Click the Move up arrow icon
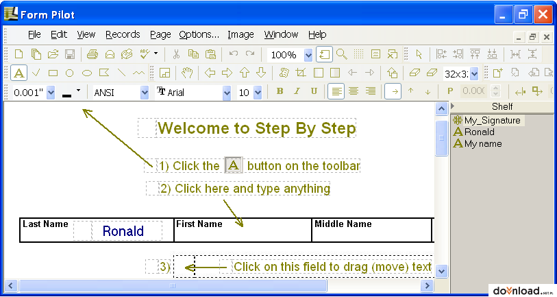Image resolution: width=557 pixels, height=297 pixels. click(x=245, y=73)
